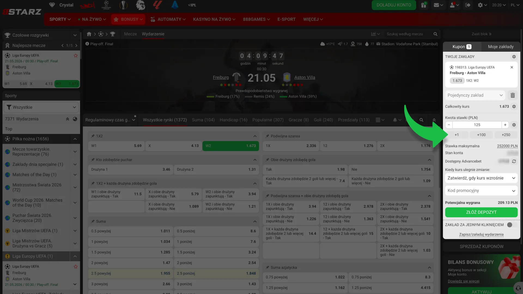Open the stake amount settings gear
Image resolution: width=523 pixels, height=294 pixels.
[x=514, y=125]
